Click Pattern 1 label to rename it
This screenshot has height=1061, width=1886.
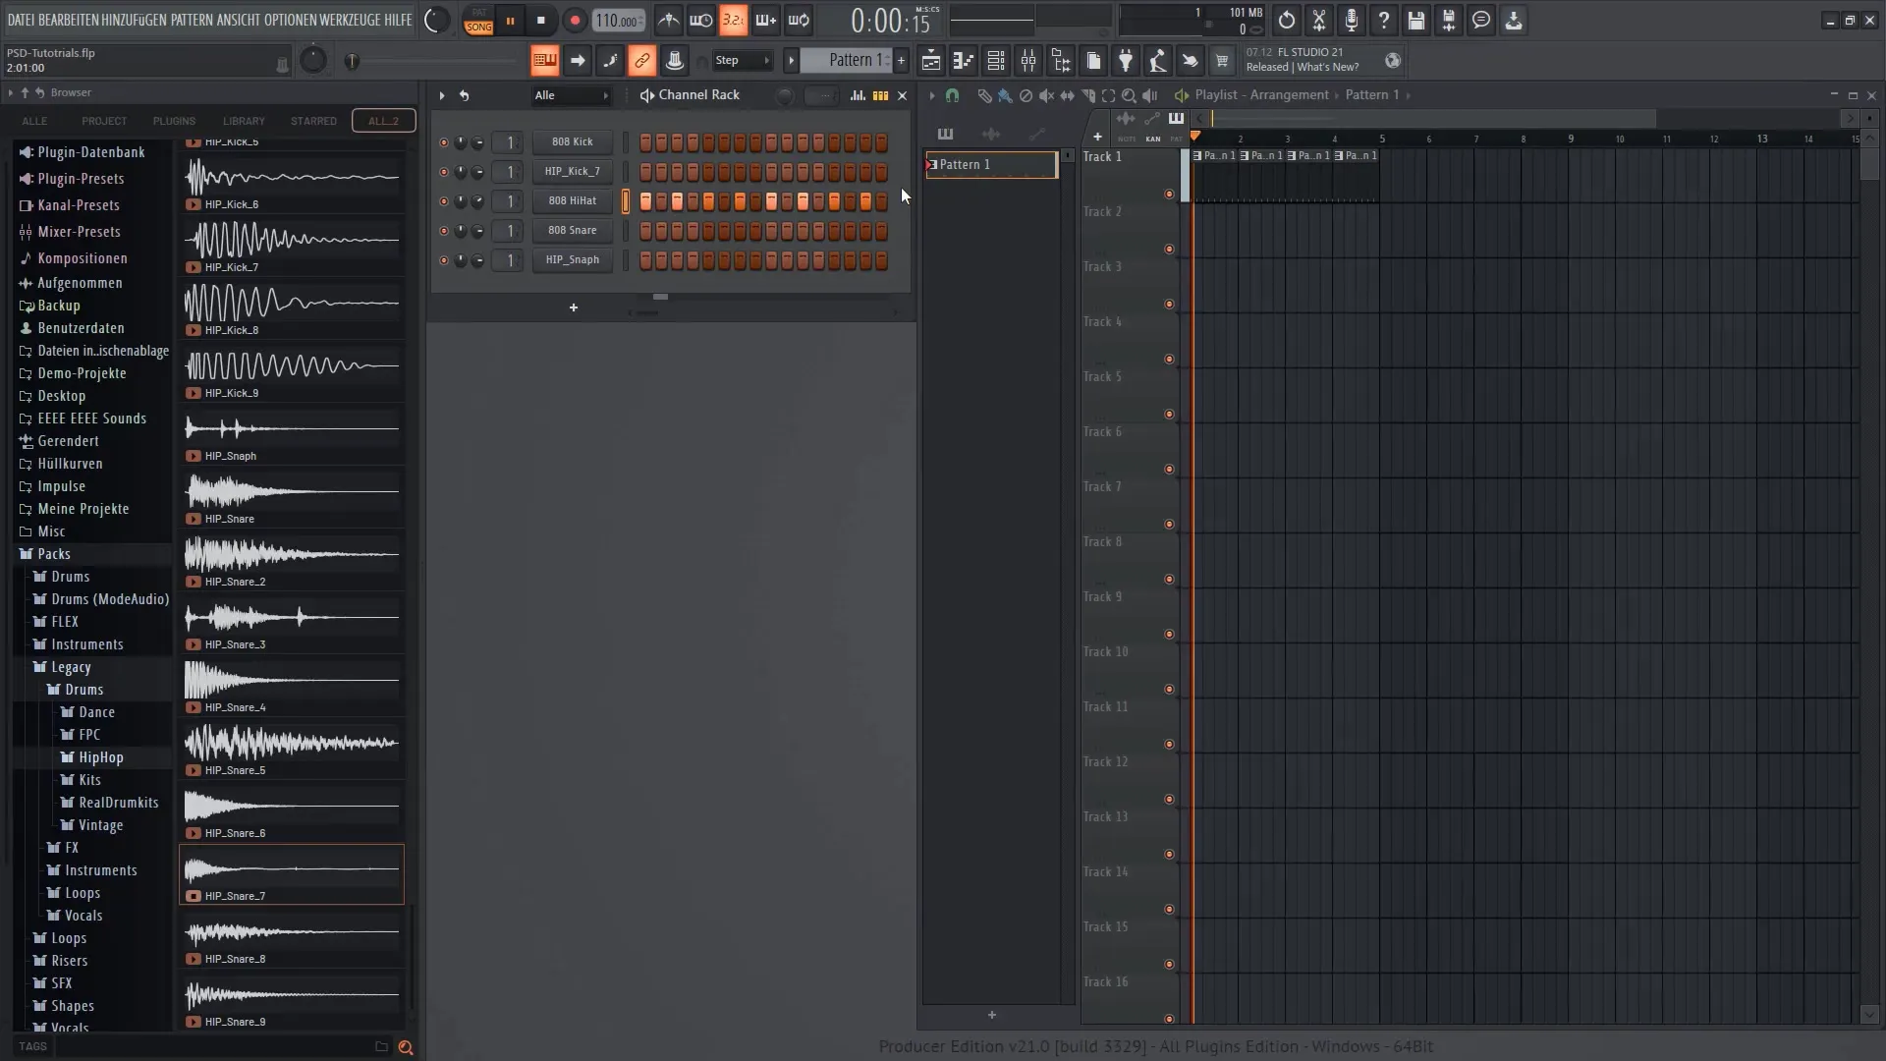(x=991, y=164)
